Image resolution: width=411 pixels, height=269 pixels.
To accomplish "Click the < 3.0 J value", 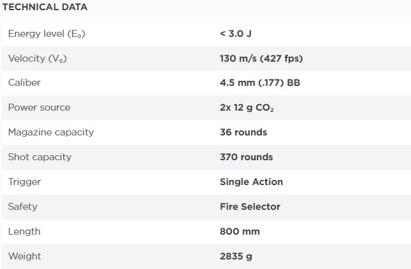I will pos(236,34).
